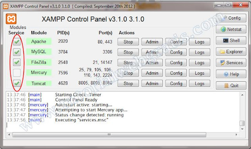Click log scrollbar down arrow
Image resolution: width=251 pixels, height=149 pixels.
[x=242, y=129]
